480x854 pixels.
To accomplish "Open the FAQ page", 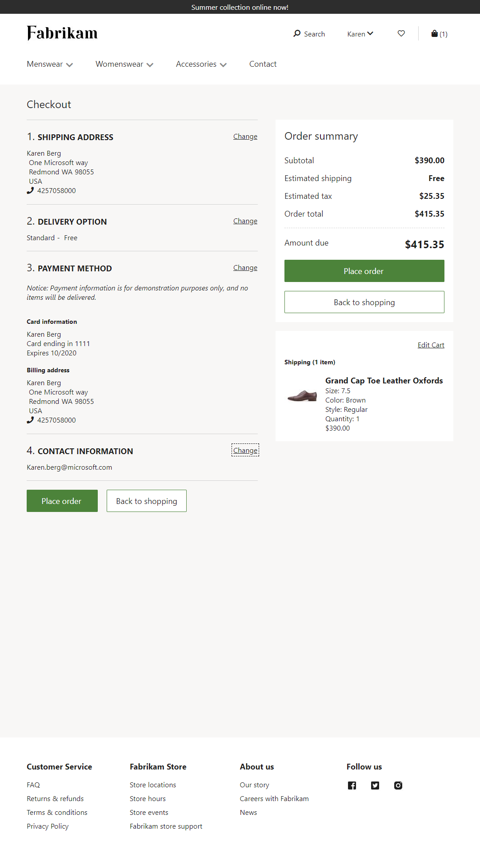I will 33,785.
